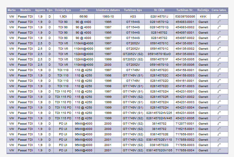This screenshot has width=234, height=157.
Task: Click the phone icon beside 454135-0005 row
Action: (219, 59)
